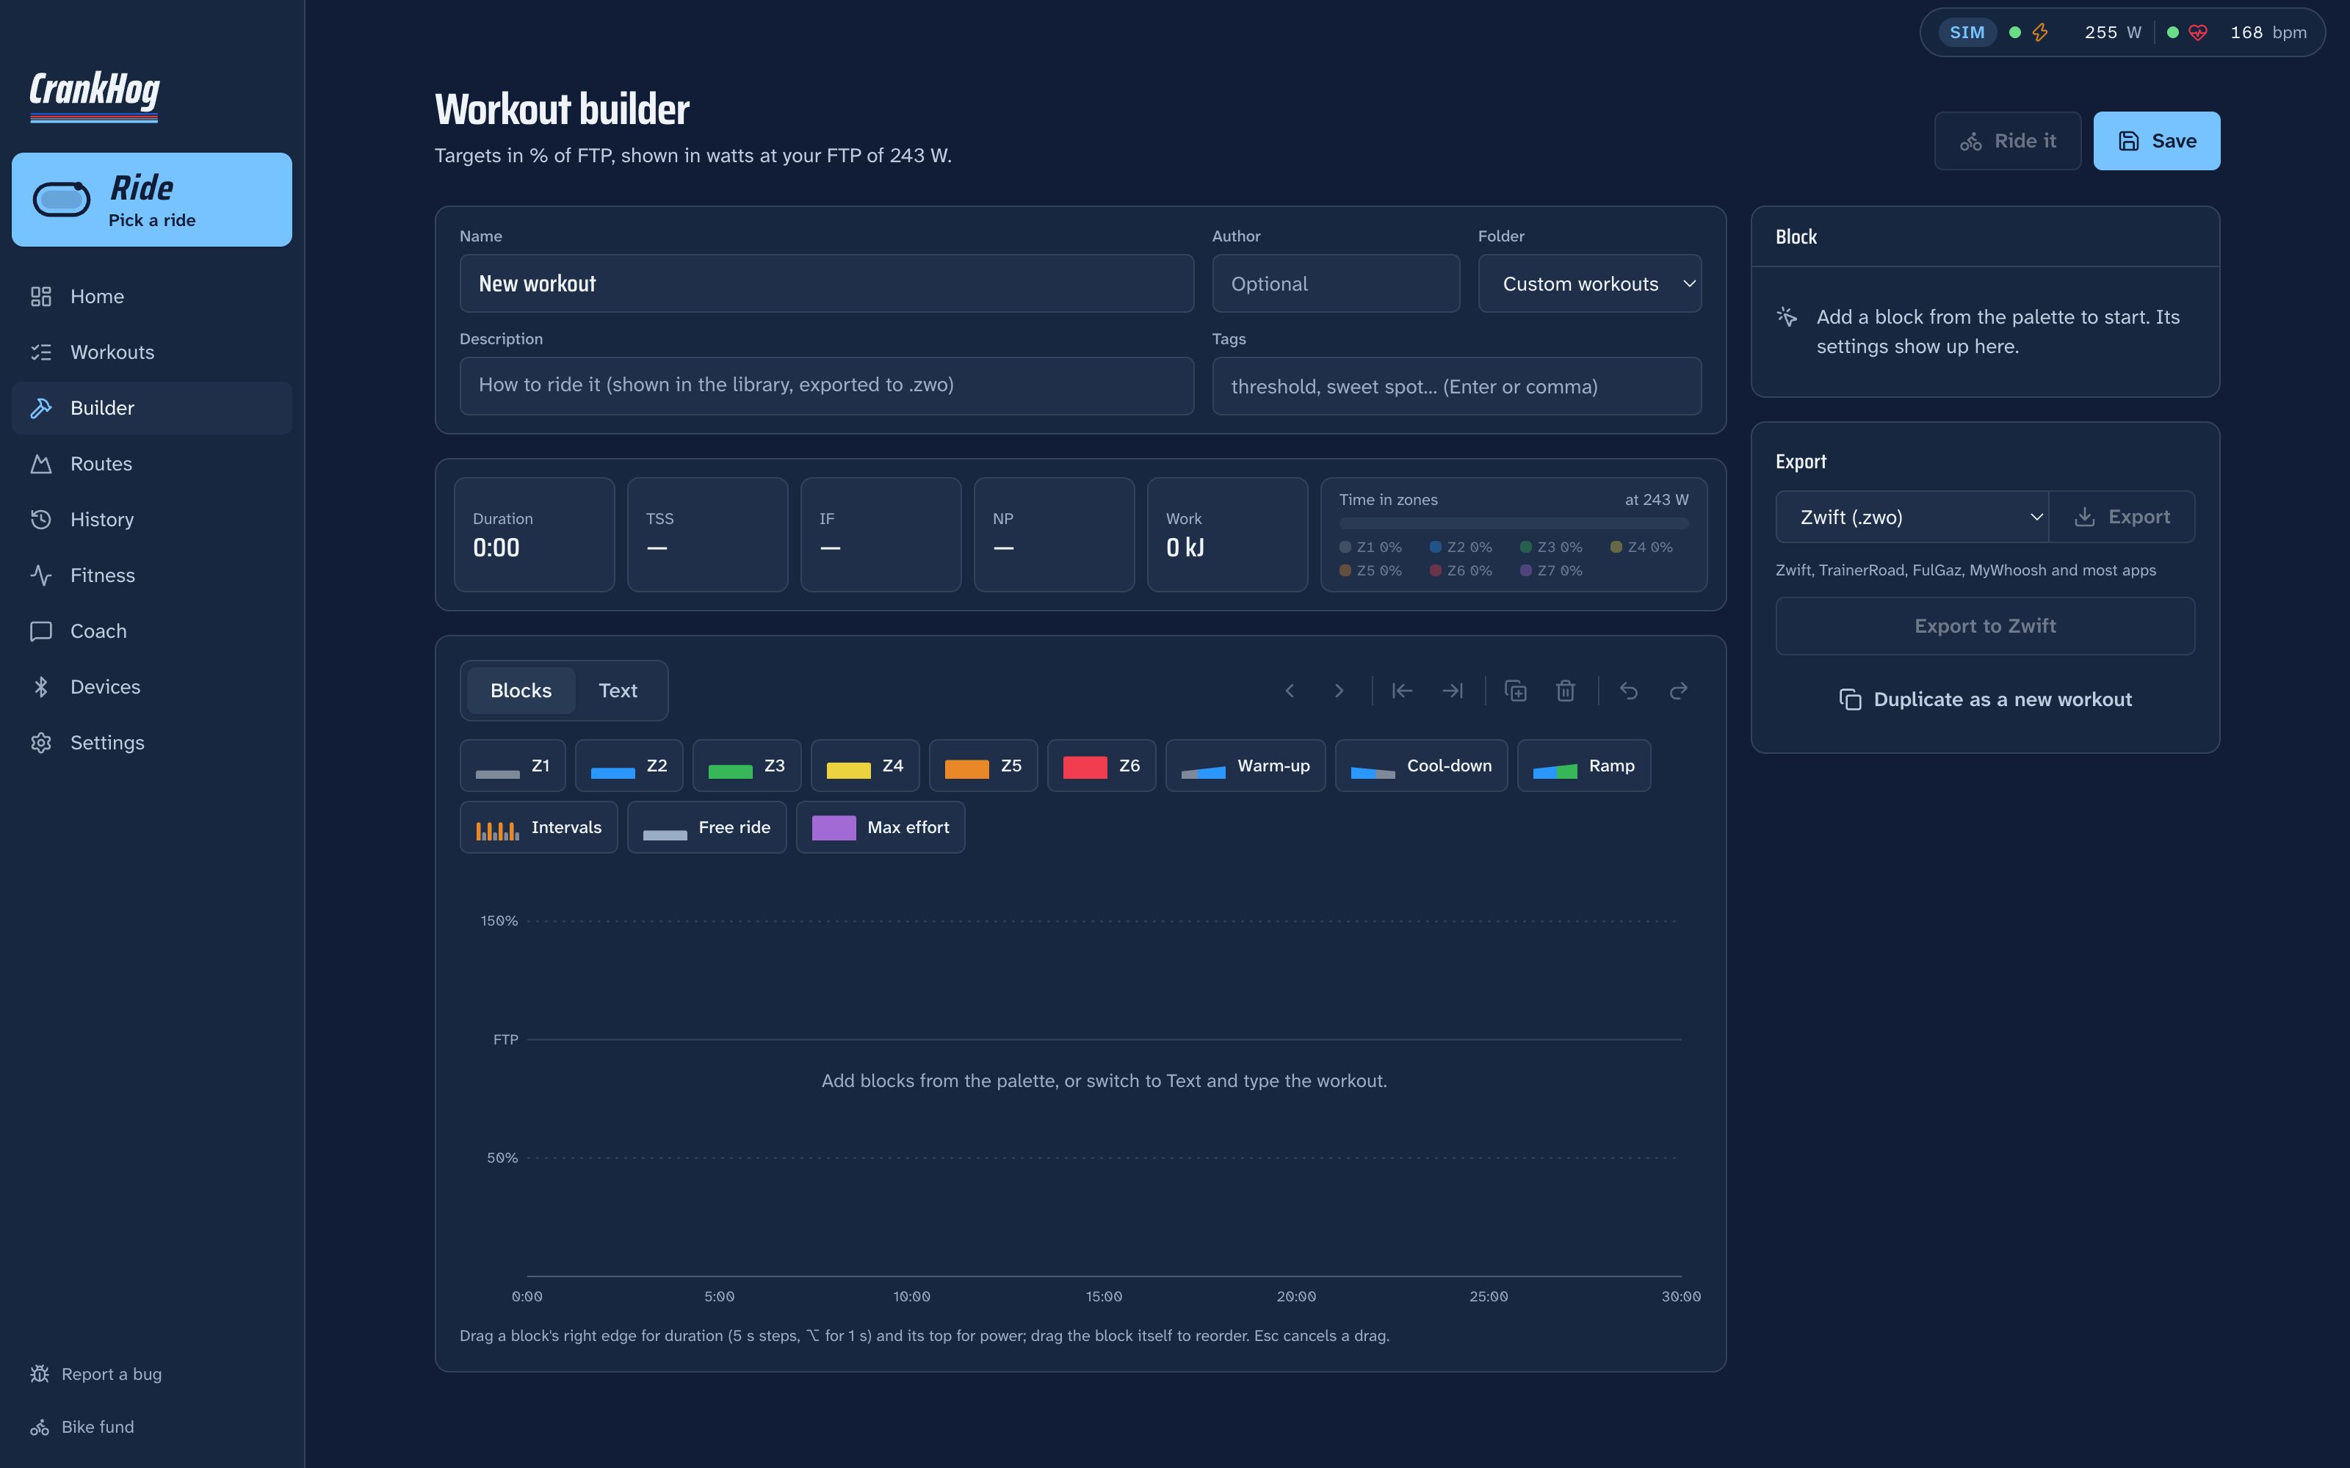Click the NP stat card
The height and width of the screenshot is (1468, 2350).
click(1054, 534)
